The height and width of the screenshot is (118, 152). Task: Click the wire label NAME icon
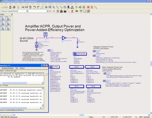point(72,11)
